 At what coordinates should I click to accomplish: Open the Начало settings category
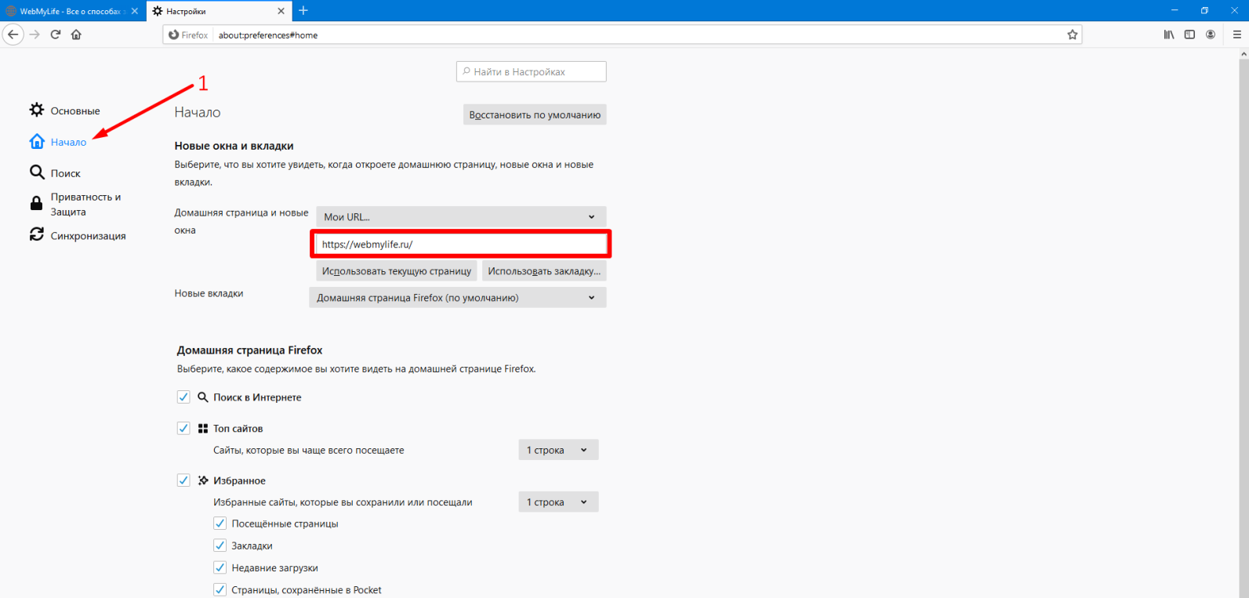(68, 142)
